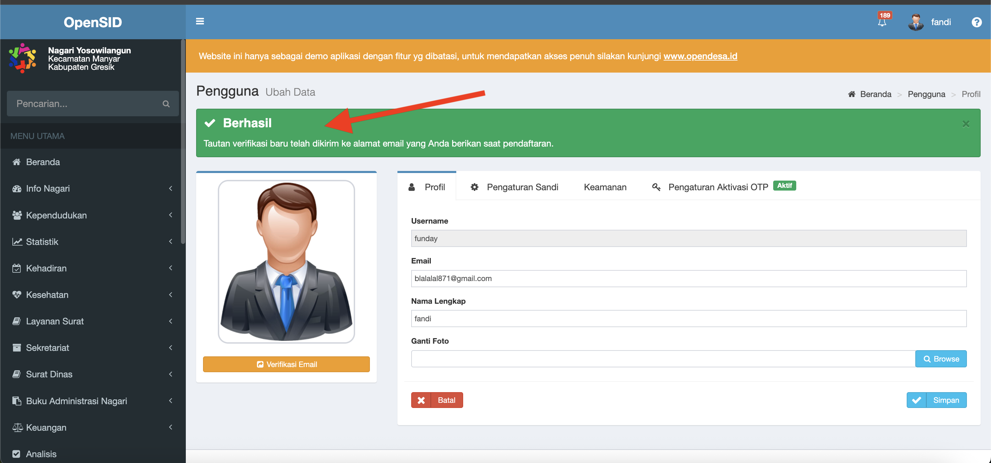Image resolution: width=991 pixels, height=463 pixels.
Task: Expand the Kependudukan menu chevron
Action: 171,215
